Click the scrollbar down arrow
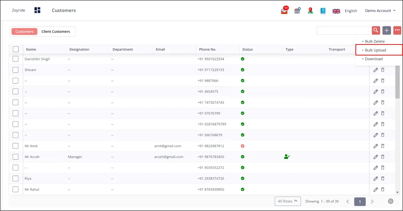This screenshot has width=403, height=211. point(397,192)
